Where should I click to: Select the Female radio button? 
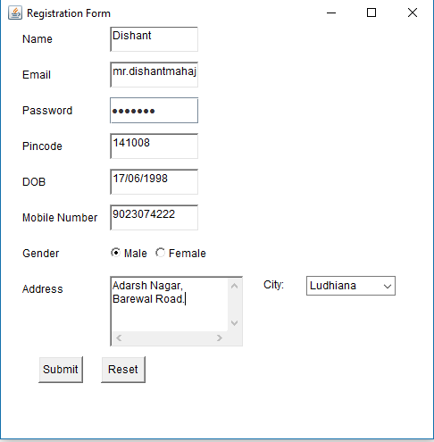pos(160,253)
